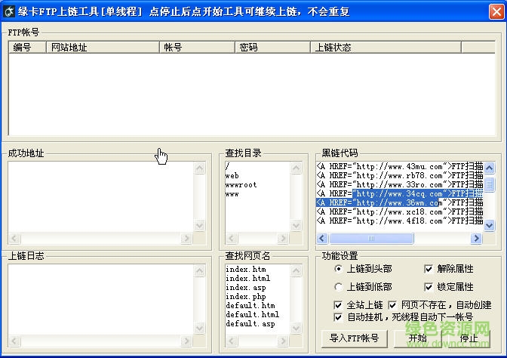Viewport: 507px width, 358px height.
Task: Click up arrow of 黑链代码 scrollbar
Action: [x=489, y=168]
